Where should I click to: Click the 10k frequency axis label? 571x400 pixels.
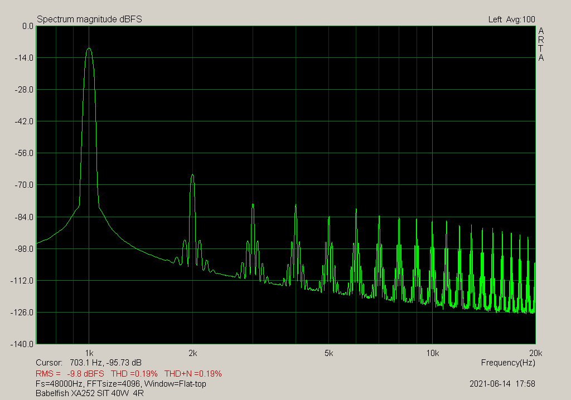click(432, 353)
